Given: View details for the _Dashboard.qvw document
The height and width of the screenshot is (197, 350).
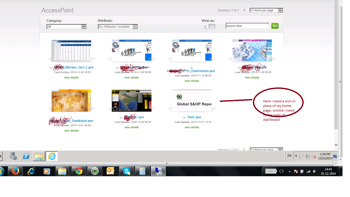Looking at the screenshot, I should (71, 131).
